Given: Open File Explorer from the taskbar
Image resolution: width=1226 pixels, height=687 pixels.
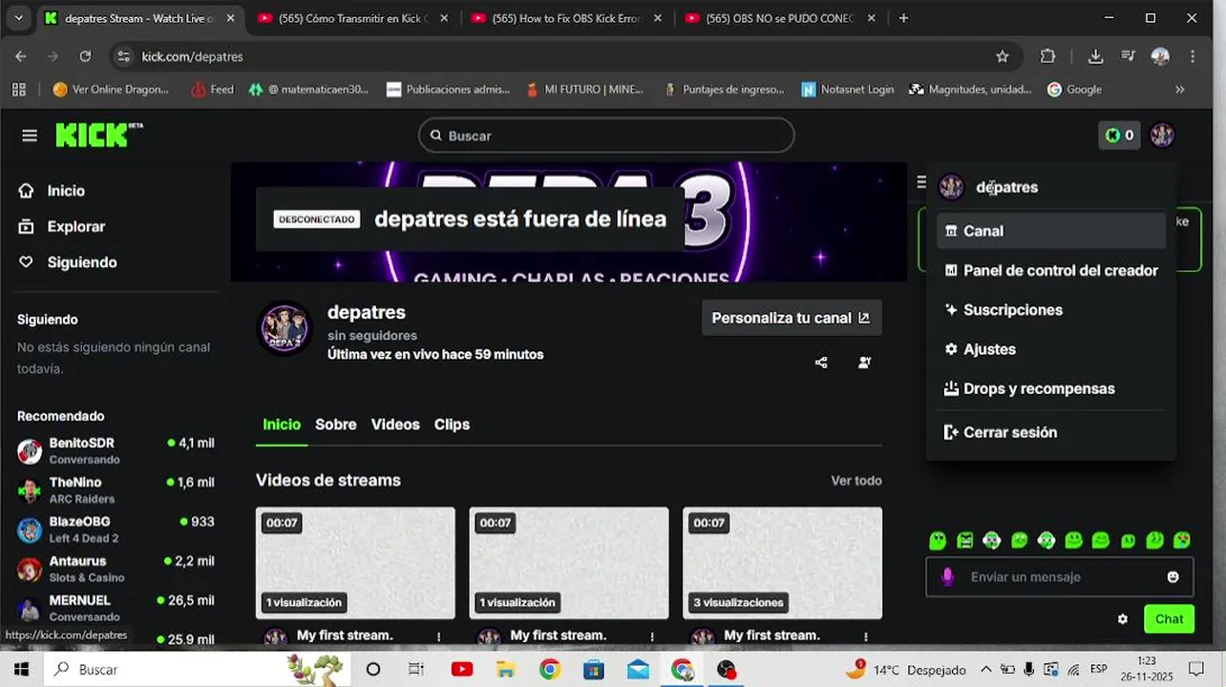Looking at the screenshot, I should pos(505,670).
